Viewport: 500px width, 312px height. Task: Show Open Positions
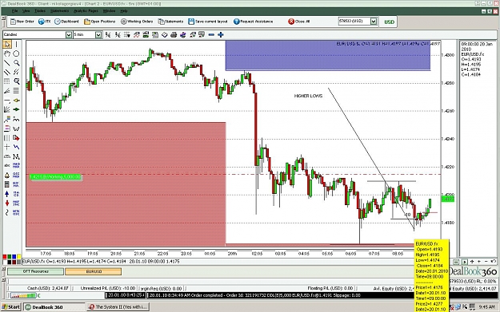(100, 22)
